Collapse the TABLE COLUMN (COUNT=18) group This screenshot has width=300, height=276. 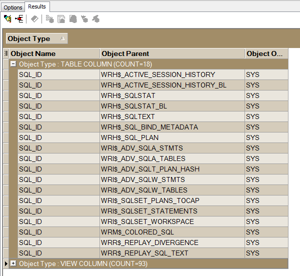tap(13, 64)
